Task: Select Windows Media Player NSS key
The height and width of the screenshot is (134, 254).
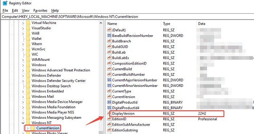Action: point(53,112)
